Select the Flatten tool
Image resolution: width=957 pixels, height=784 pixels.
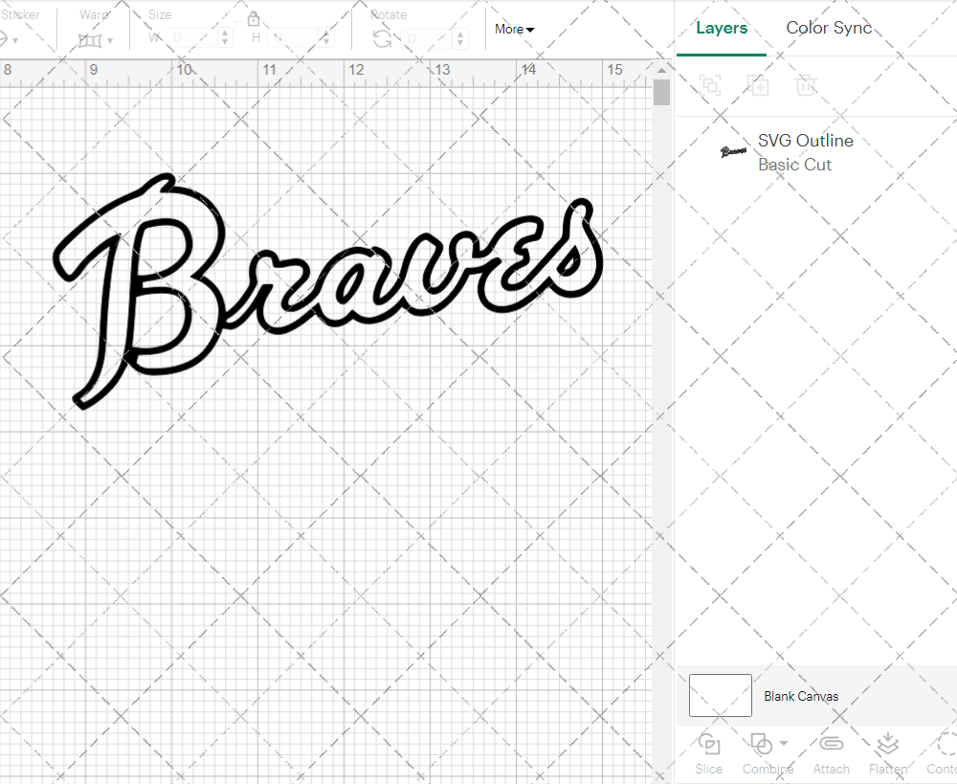click(887, 753)
